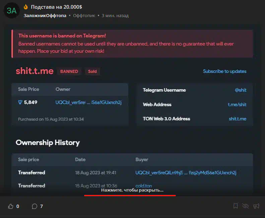Click the thumbs-up like icon
Viewport: 265px width, 218px height.
pos(11,206)
